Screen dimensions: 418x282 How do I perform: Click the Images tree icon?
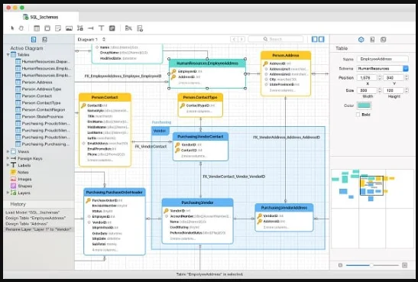tap(13, 179)
